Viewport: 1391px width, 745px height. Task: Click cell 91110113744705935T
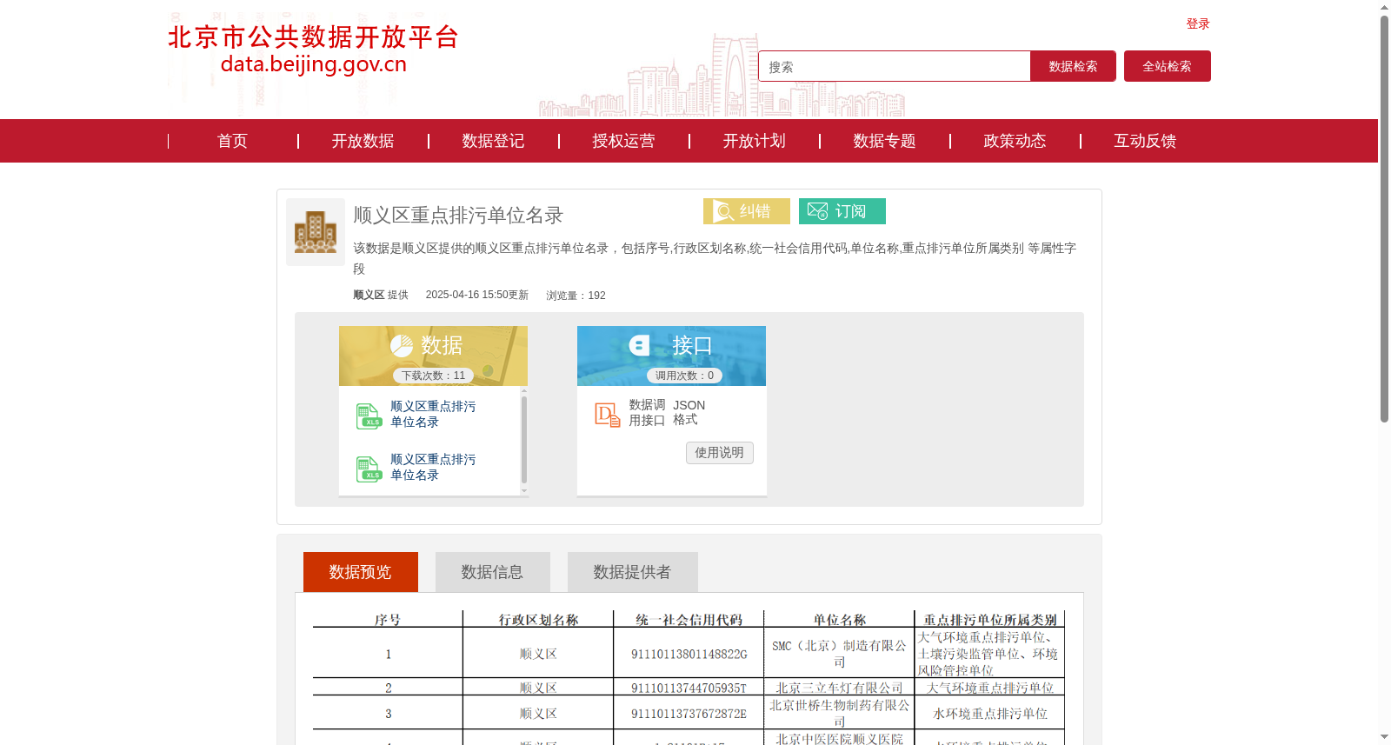689,688
